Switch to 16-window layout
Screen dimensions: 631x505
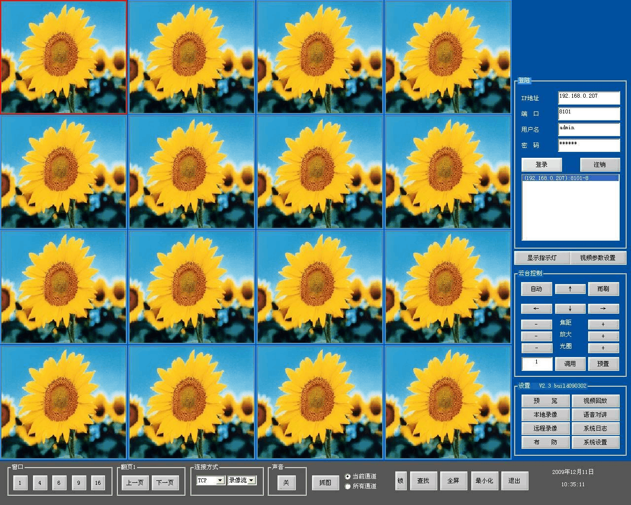[98, 483]
